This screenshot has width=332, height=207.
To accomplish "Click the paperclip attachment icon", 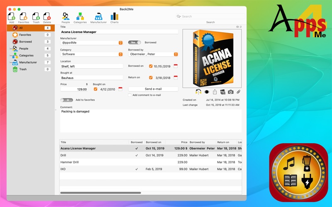I will pyautogui.click(x=238, y=92).
